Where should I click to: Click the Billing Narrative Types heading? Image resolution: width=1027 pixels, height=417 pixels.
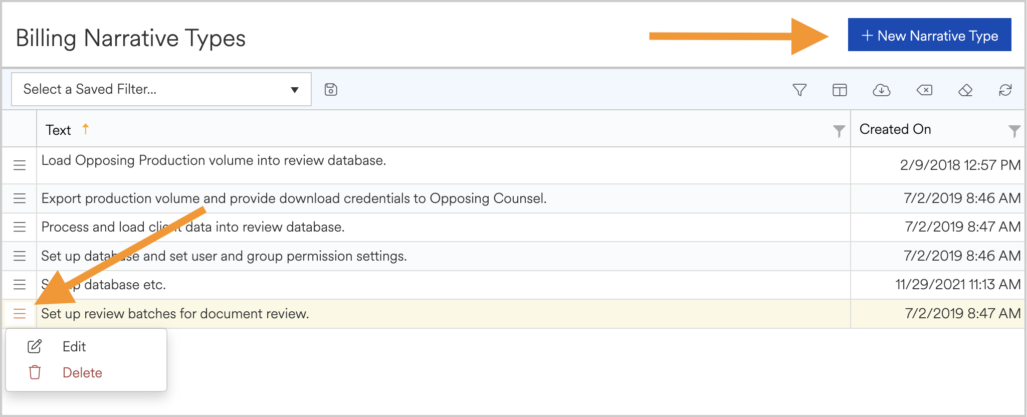point(131,39)
